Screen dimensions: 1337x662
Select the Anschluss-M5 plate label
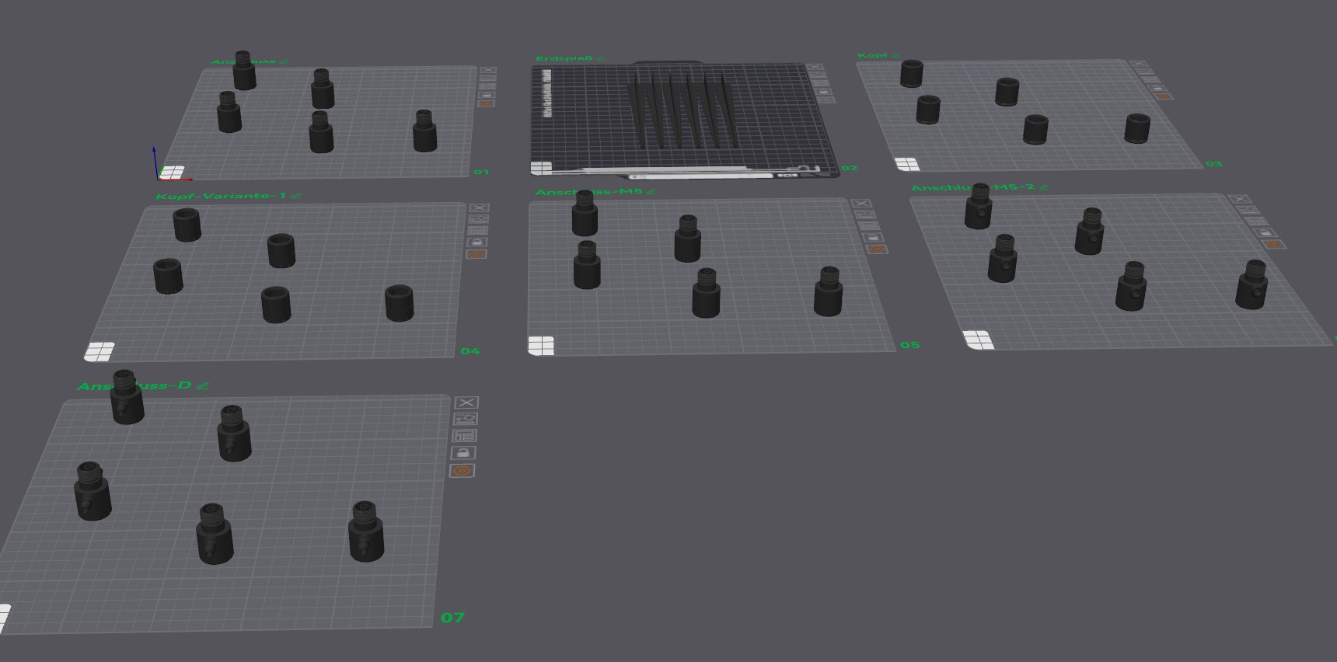(588, 192)
